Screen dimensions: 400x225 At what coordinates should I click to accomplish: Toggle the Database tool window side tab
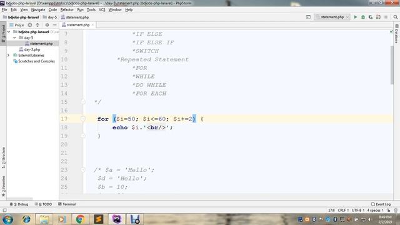pos(396,34)
